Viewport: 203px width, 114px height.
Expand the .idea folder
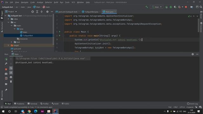pos(9,19)
